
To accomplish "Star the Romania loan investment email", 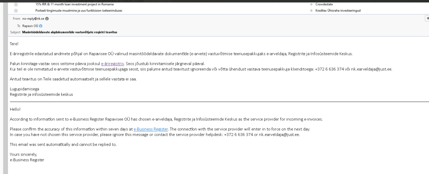I will click(x=16, y=4).
